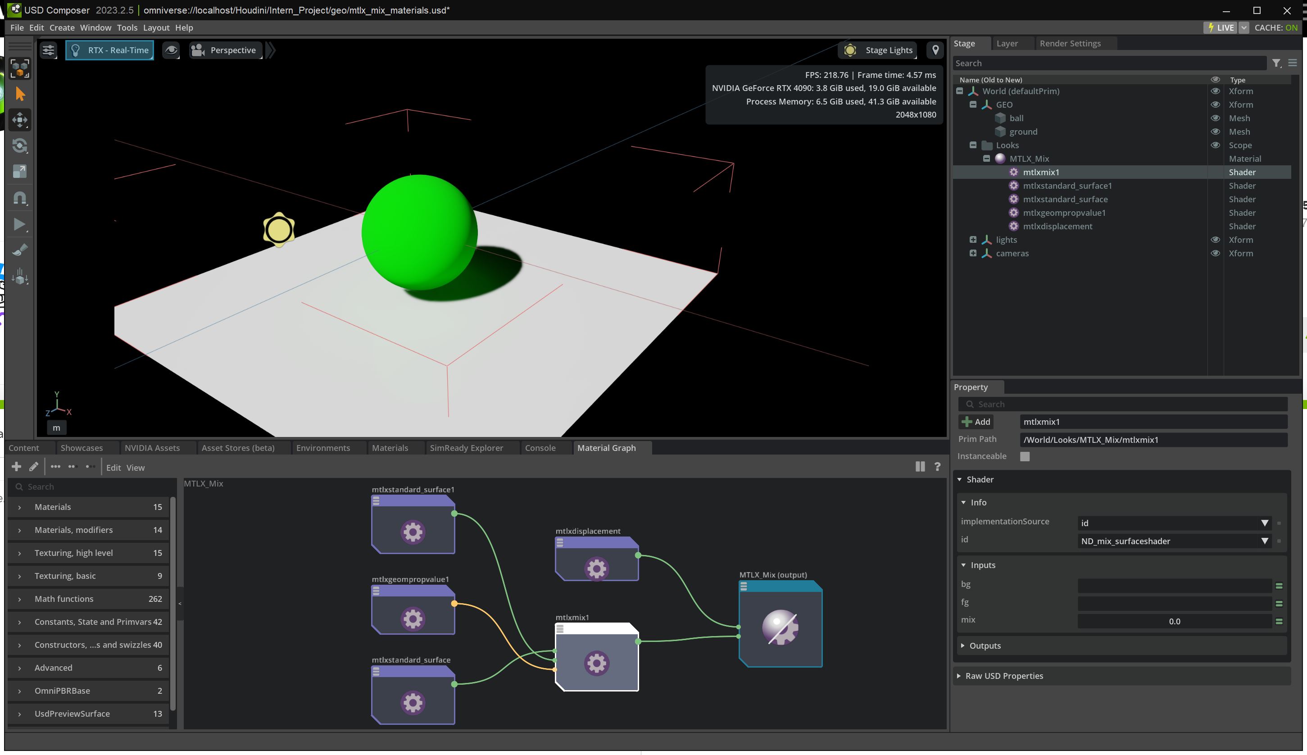Screen dimensions: 1307x755
Task: Toggle visibility of ball mesh
Action: 1215,118
